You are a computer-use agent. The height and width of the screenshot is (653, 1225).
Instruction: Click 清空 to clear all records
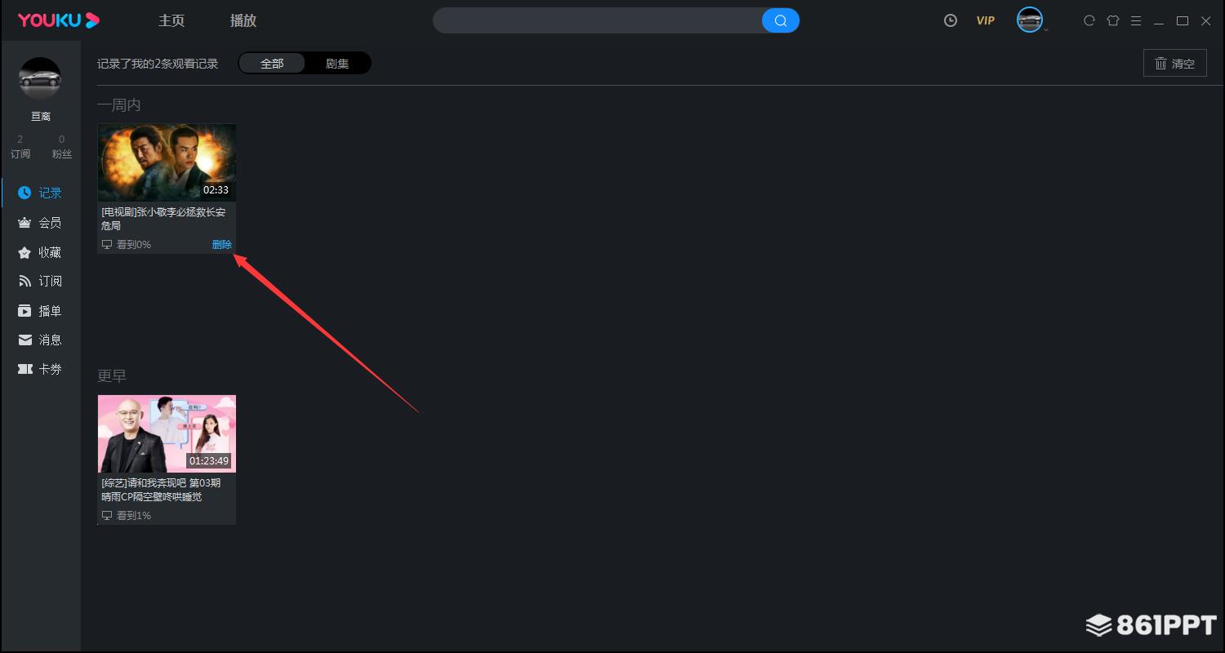point(1174,63)
